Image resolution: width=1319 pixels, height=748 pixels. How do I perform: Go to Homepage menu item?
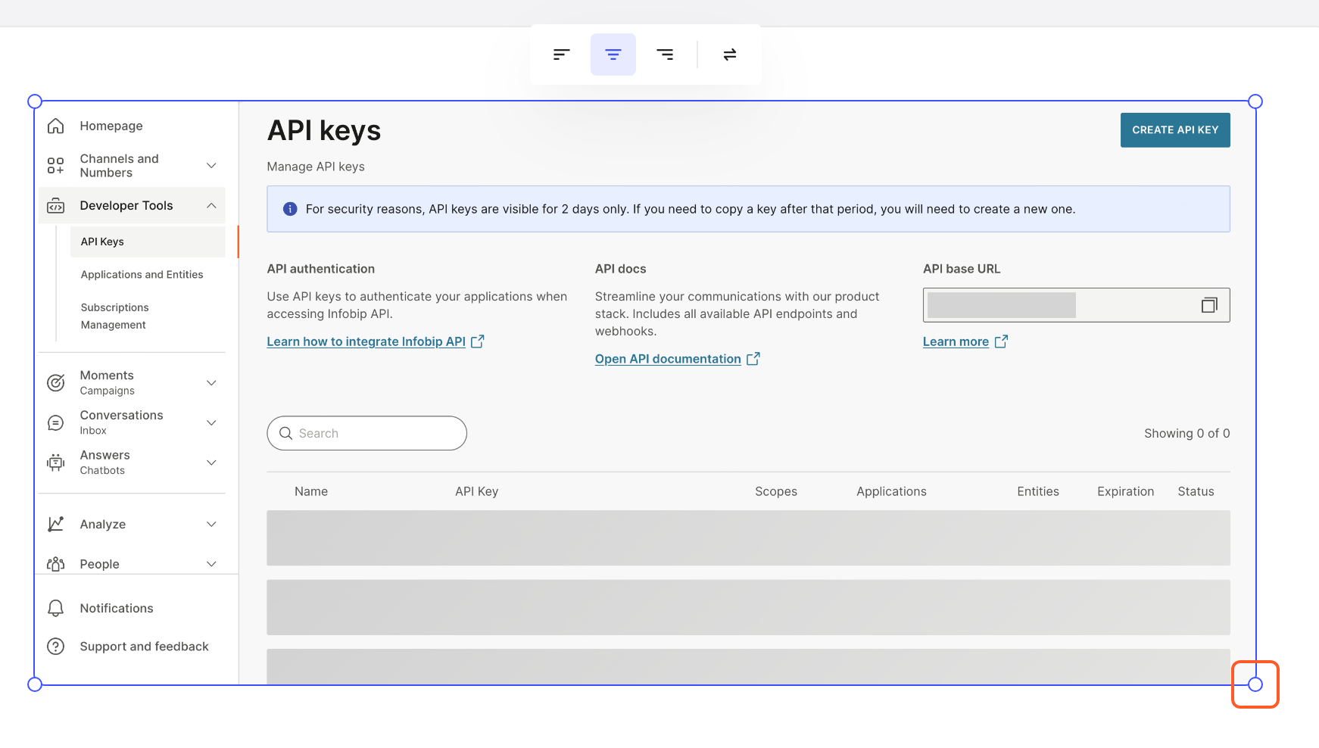point(111,126)
